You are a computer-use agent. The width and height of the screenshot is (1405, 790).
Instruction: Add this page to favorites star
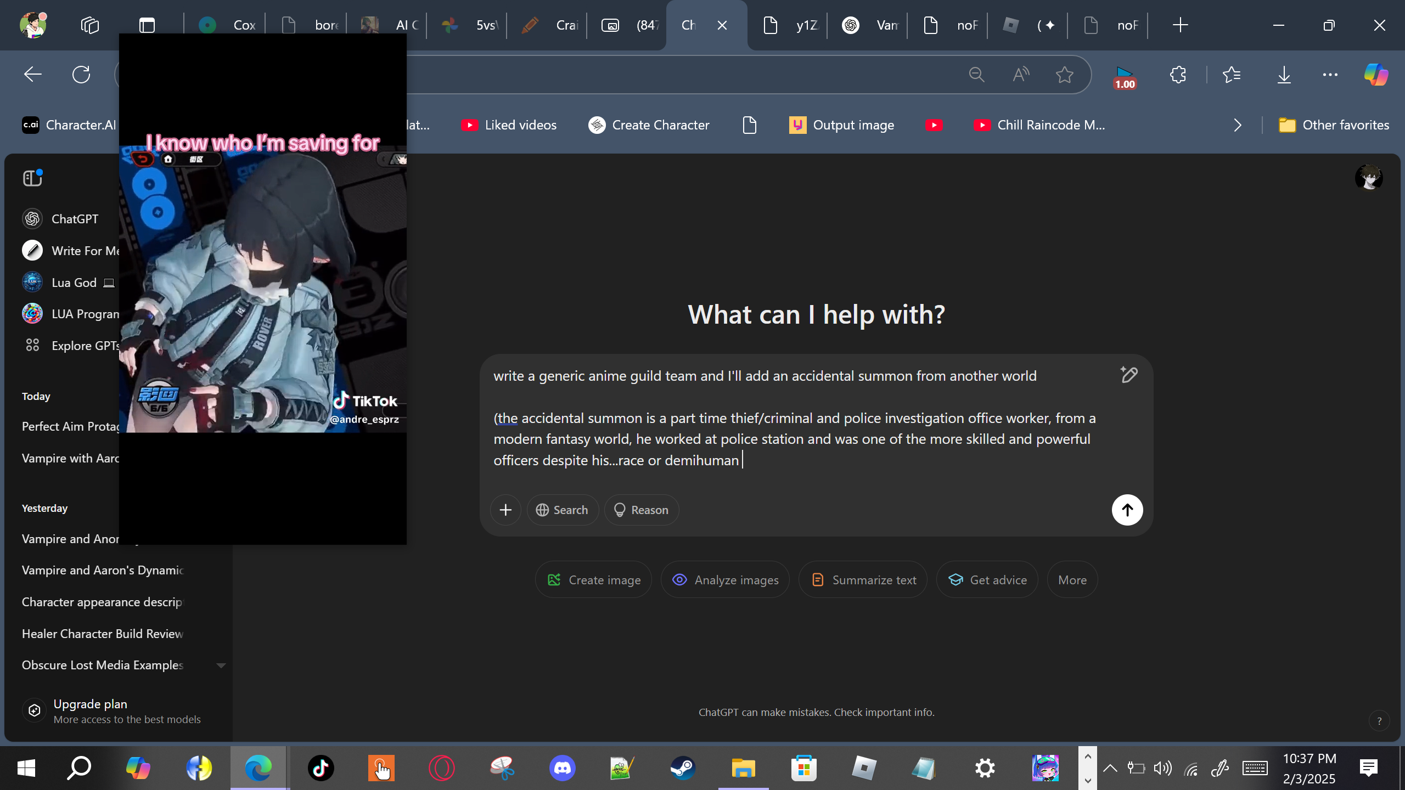point(1065,75)
